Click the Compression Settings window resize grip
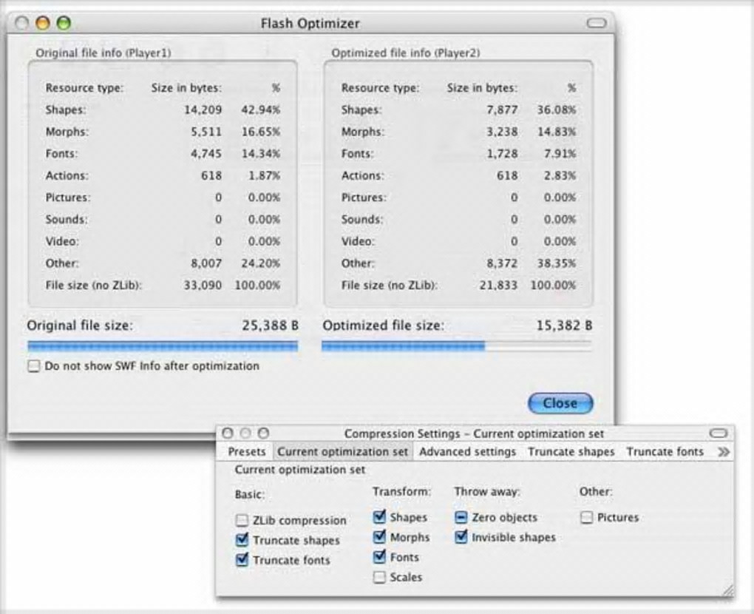The width and height of the screenshot is (754, 614). point(728,591)
